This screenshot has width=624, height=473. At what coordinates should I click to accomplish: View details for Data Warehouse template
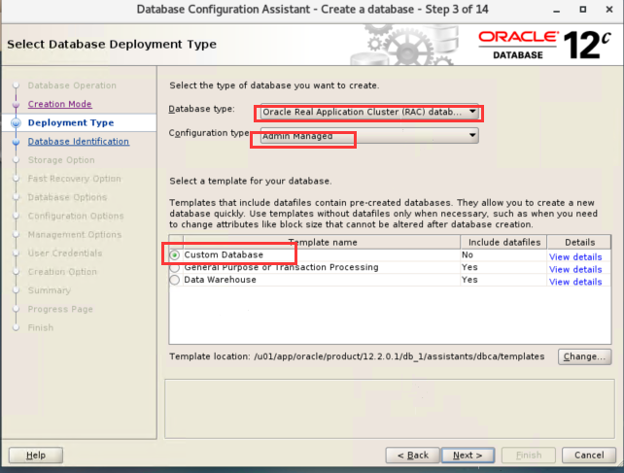[575, 282]
